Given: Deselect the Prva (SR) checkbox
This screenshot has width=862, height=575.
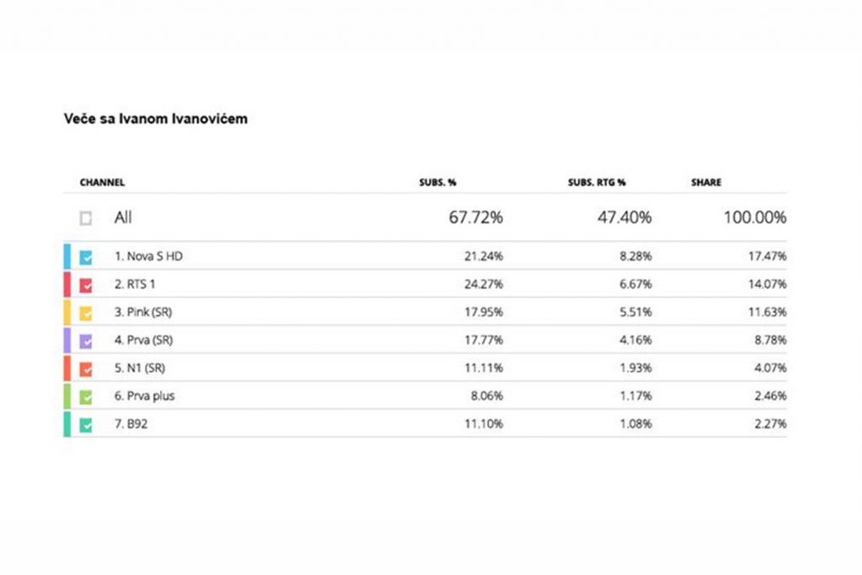Looking at the screenshot, I should tap(86, 341).
